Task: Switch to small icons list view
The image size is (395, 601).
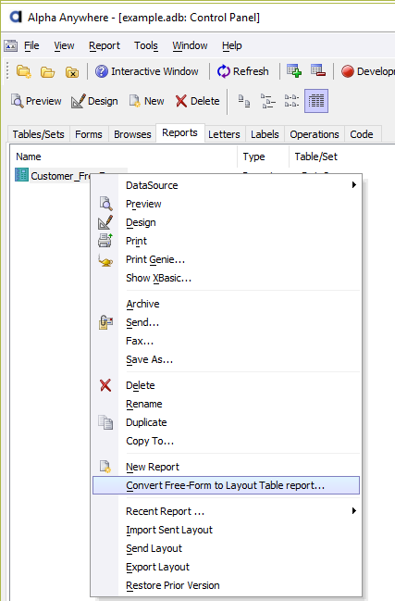Action: [x=268, y=101]
